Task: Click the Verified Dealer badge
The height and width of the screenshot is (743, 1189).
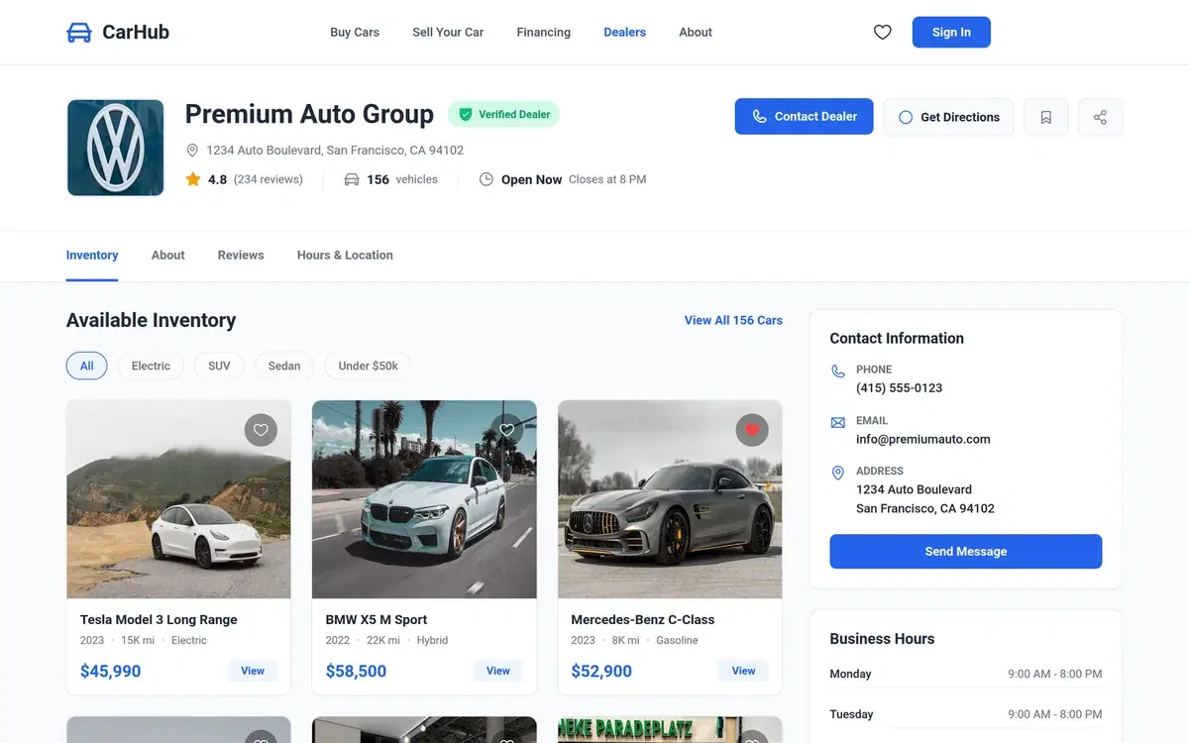Action: click(x=503, y=114)
